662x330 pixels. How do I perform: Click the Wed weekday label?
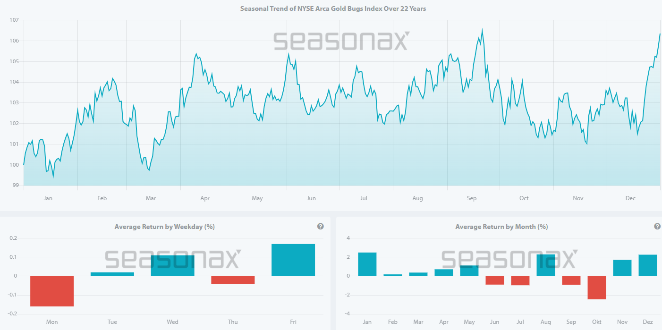point(172,322)
